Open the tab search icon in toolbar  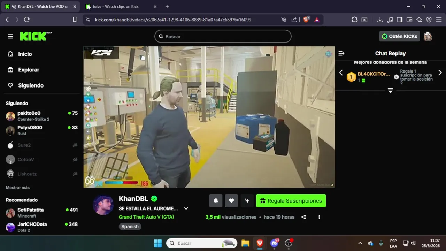pyautogui.click(x=364, y=20)
